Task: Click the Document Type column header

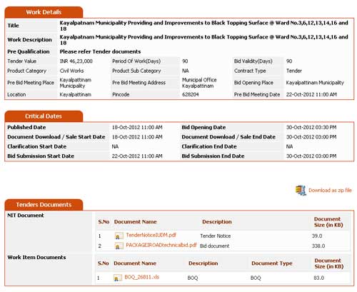Action: click(x=272, y=263)
